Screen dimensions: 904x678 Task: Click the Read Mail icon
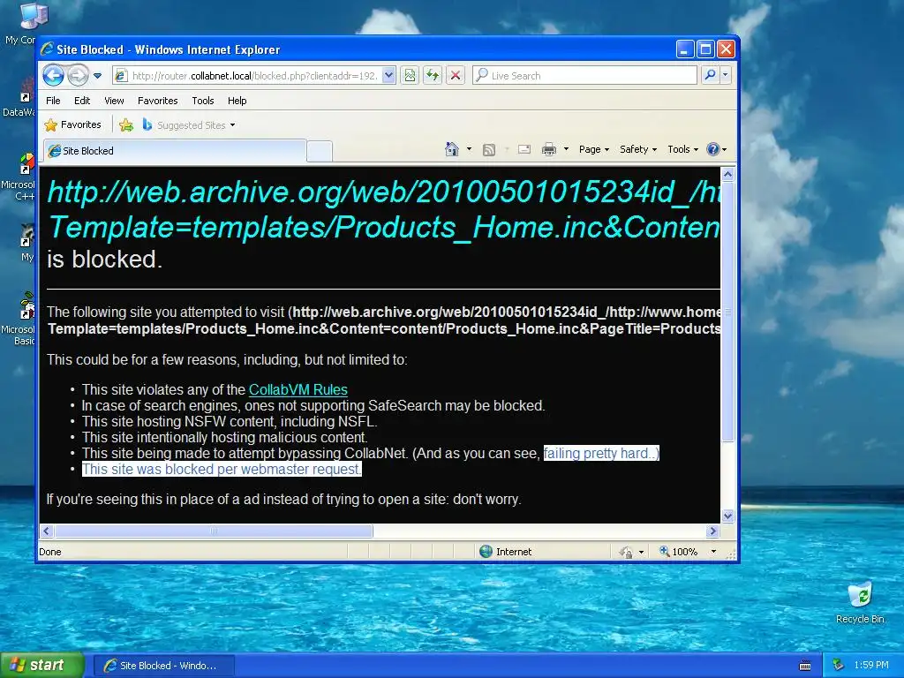coord(524,149)
